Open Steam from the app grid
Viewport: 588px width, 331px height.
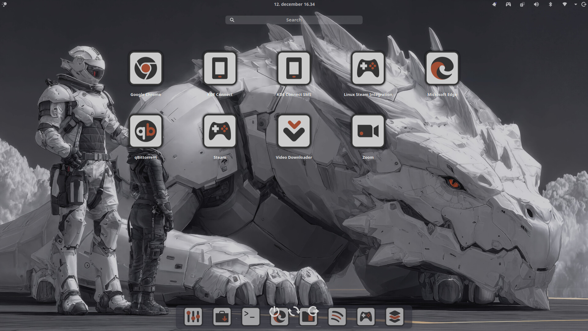pos(220,131)
